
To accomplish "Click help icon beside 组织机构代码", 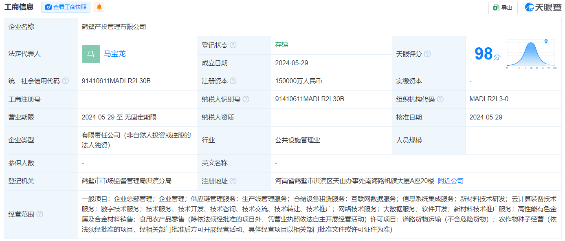I will (440, 99).
